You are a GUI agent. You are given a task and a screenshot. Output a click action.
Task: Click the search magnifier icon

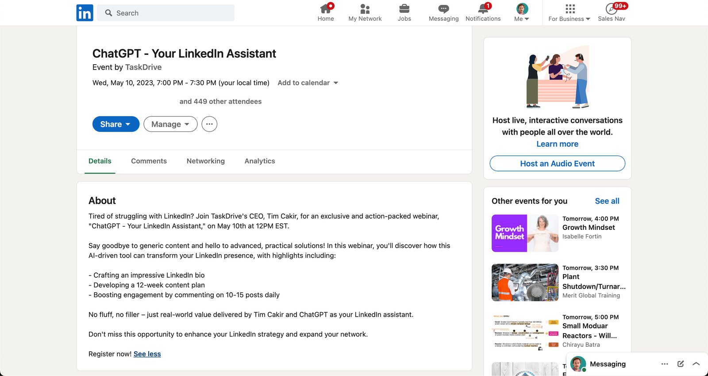pos(108,13)
